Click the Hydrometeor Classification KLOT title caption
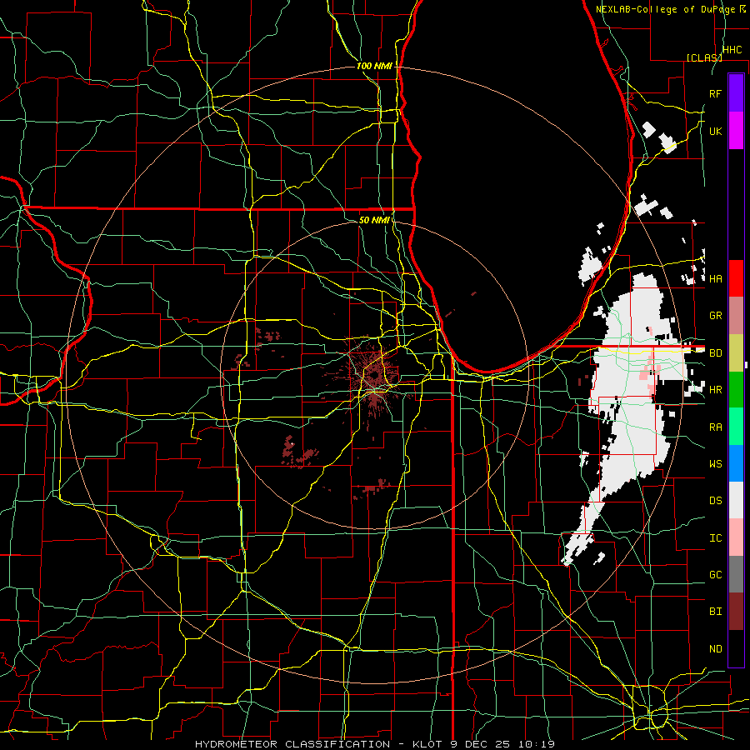The width and height of the screenshot is (750, 750). click(x=374, y=744)
